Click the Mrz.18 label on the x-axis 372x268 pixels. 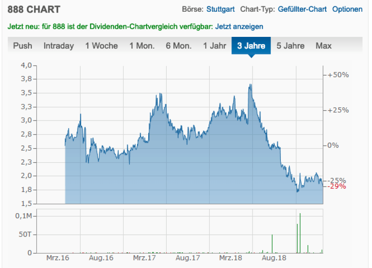(231, 259)
